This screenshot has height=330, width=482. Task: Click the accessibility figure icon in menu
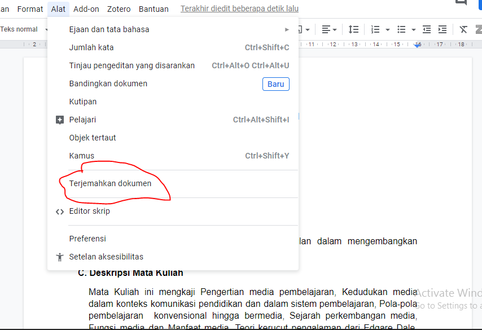pos(60,257)
